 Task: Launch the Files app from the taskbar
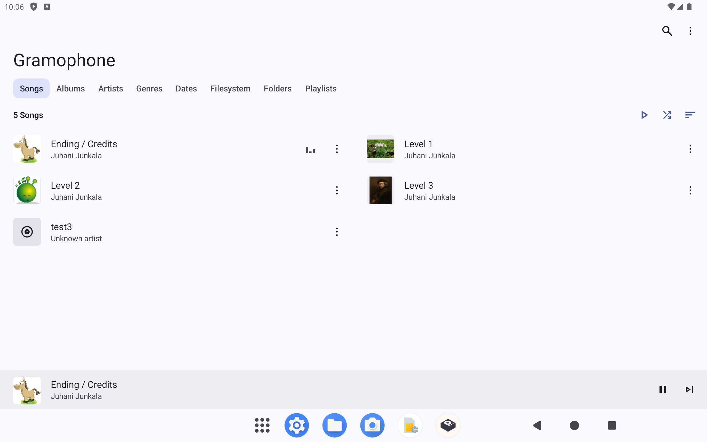pos(334,425)
